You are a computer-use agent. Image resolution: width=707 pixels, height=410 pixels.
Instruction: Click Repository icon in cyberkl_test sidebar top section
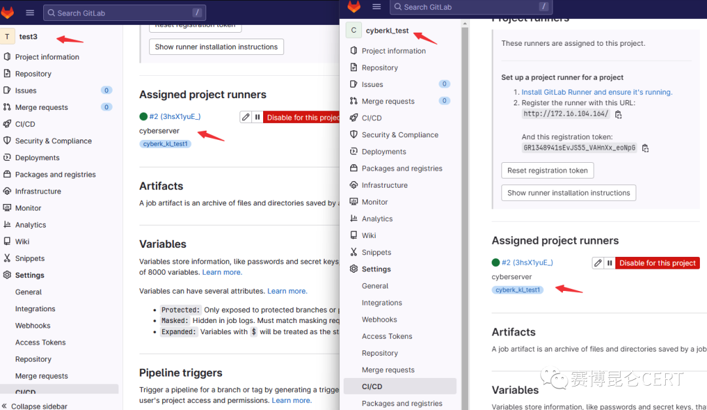(353, 67)
